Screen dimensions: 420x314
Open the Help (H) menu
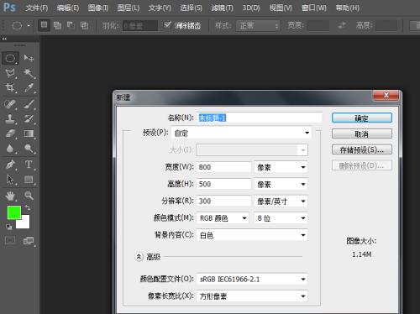(x=348, y=8)
